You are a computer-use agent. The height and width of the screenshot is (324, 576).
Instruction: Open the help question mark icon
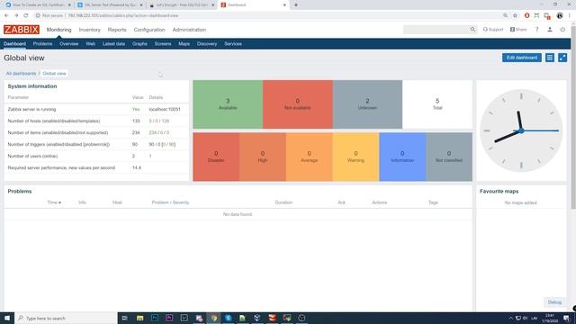coord(536,30)
